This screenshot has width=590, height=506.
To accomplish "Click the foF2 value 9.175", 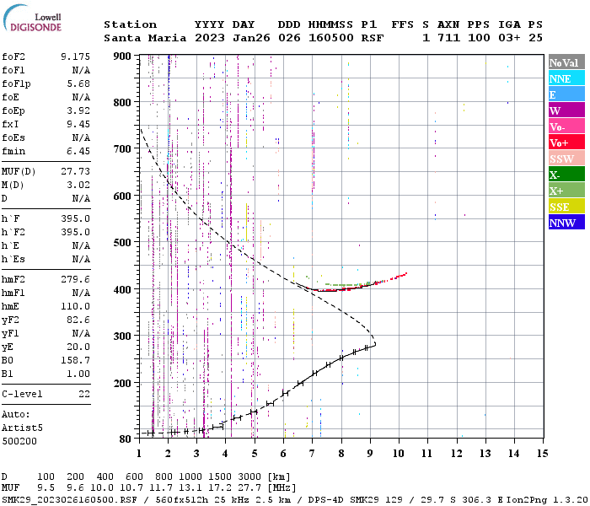I will pyautogui.click(x=75, y=57).
